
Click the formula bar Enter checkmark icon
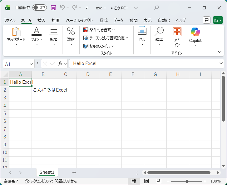[52, 64]
